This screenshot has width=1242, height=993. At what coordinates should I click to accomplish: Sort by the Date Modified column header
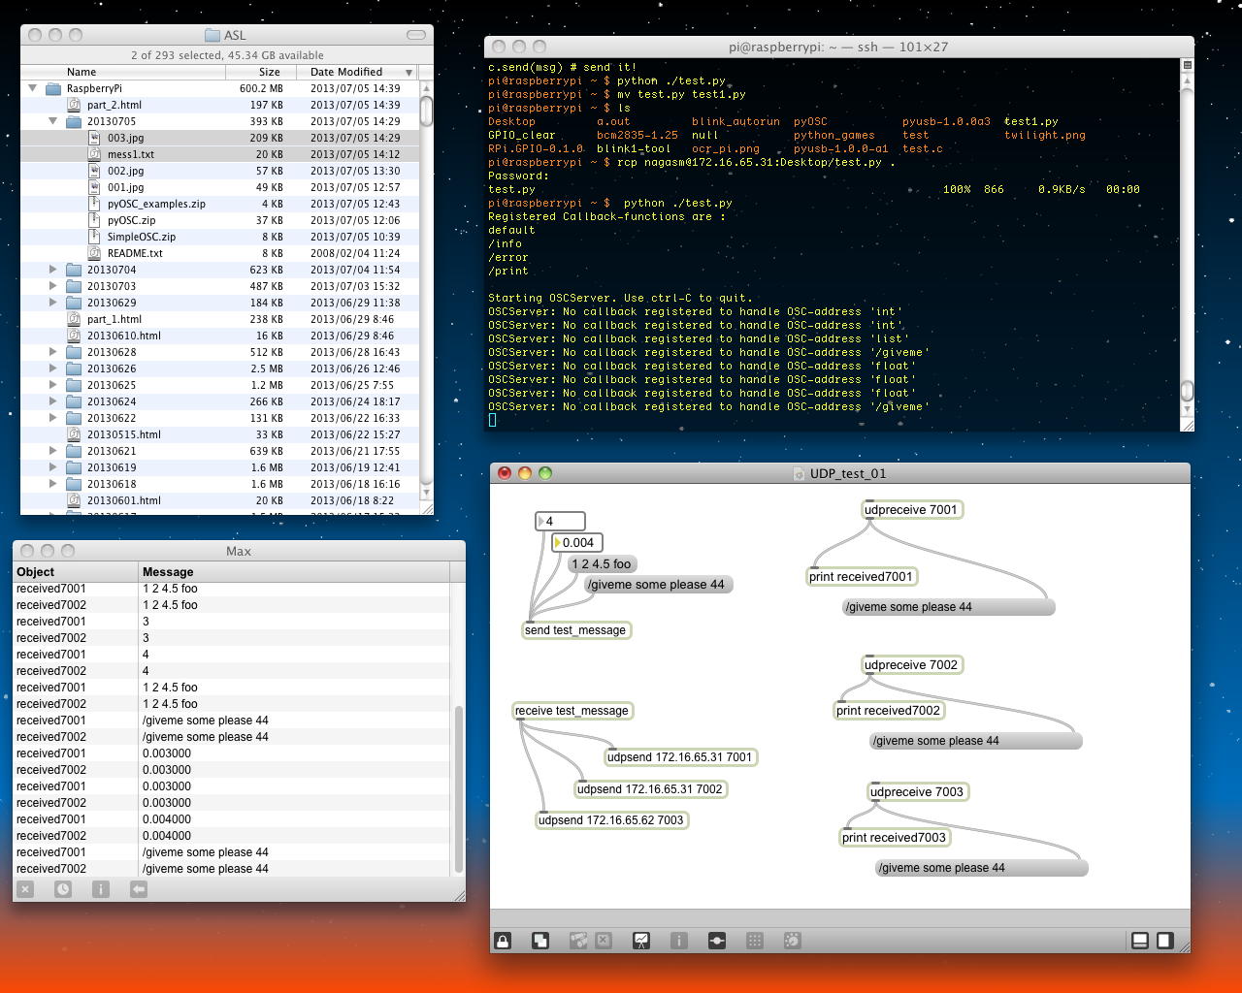pos(346,72)
